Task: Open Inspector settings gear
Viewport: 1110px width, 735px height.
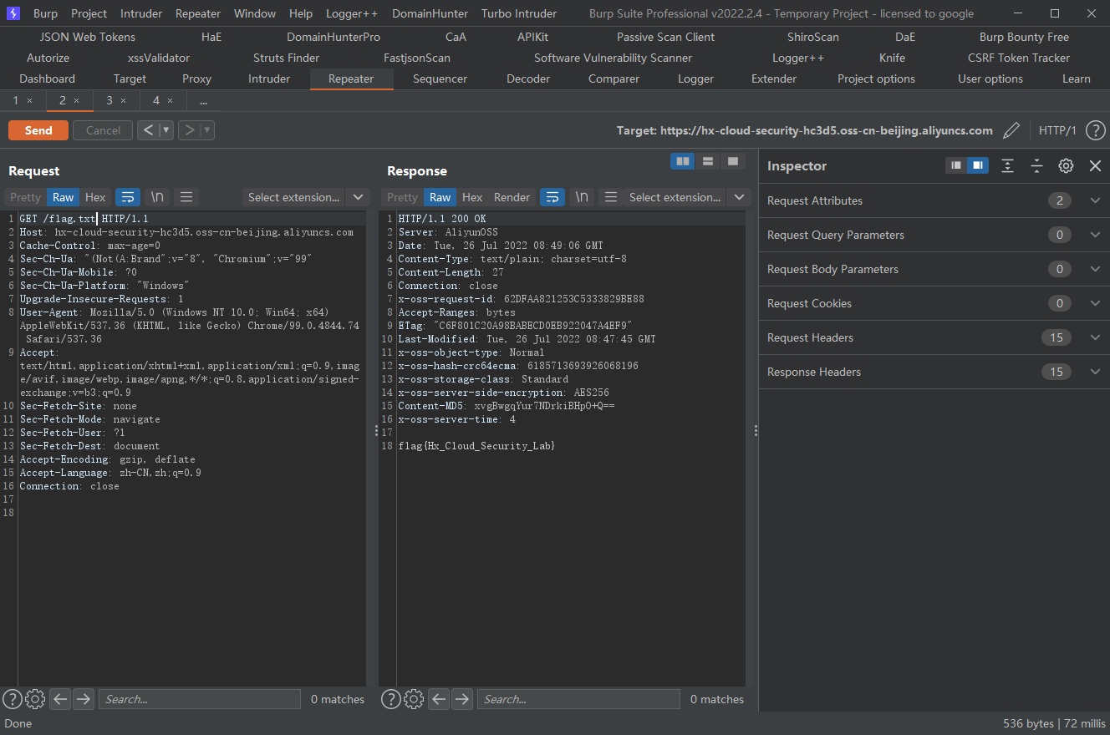Action: coord(1066,165)
